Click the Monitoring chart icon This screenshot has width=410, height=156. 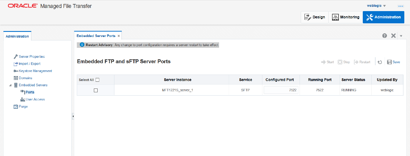335,17
